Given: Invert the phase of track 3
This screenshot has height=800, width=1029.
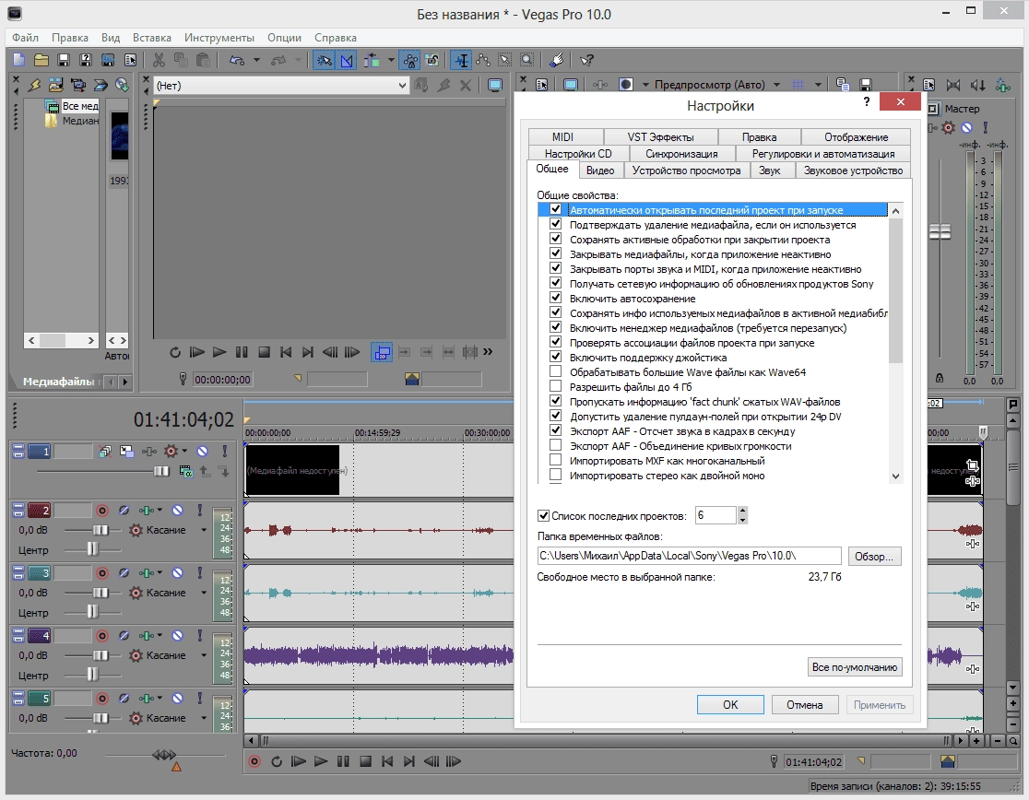Looking at the screenshot, I should coord(124,573).
